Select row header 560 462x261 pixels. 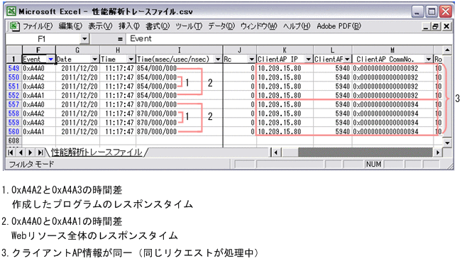coord(14,132)
